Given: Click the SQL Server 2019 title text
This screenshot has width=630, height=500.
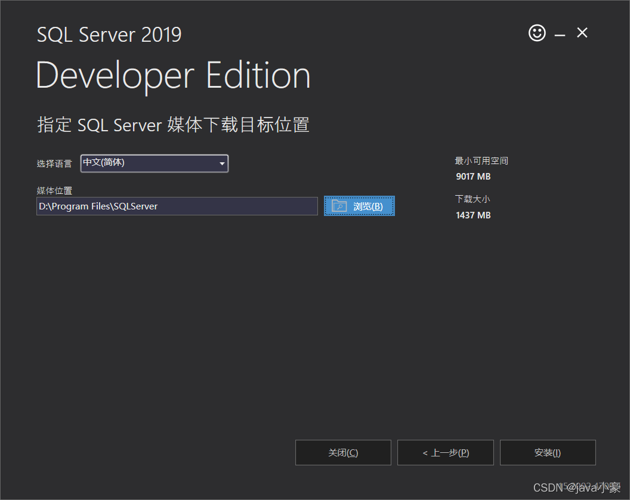Looking at the screenshot, I should point(109,35).
